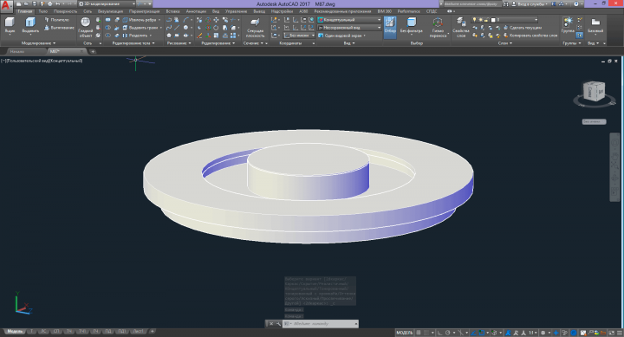Screen dimensions: 624x337
Task: Toggle grid display in the status bar
Action: (419, 333)
